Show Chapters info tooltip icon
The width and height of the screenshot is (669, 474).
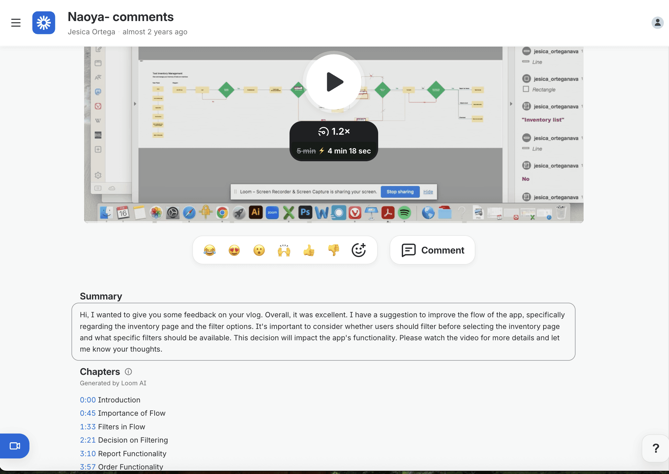click(128, 372)
